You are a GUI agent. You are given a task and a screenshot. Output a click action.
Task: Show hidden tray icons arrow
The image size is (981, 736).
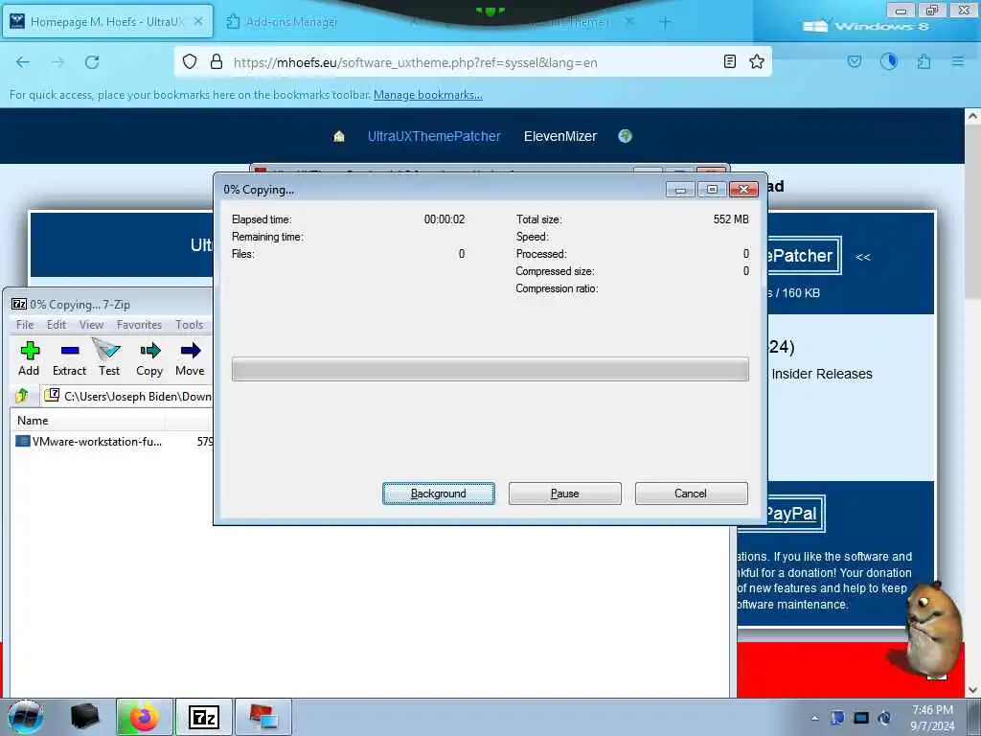(x=814, y=718)
